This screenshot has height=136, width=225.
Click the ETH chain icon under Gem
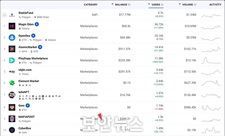pos(20,110)
